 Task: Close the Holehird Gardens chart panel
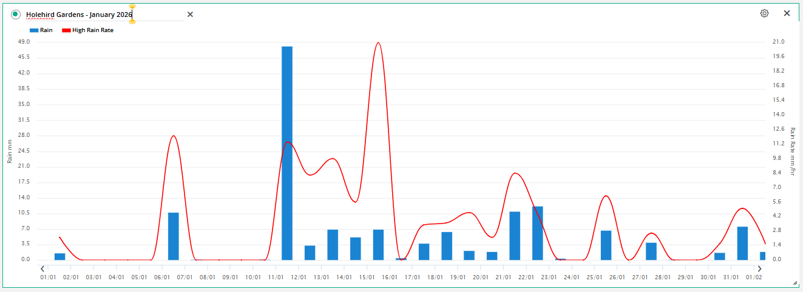point(787,13)
